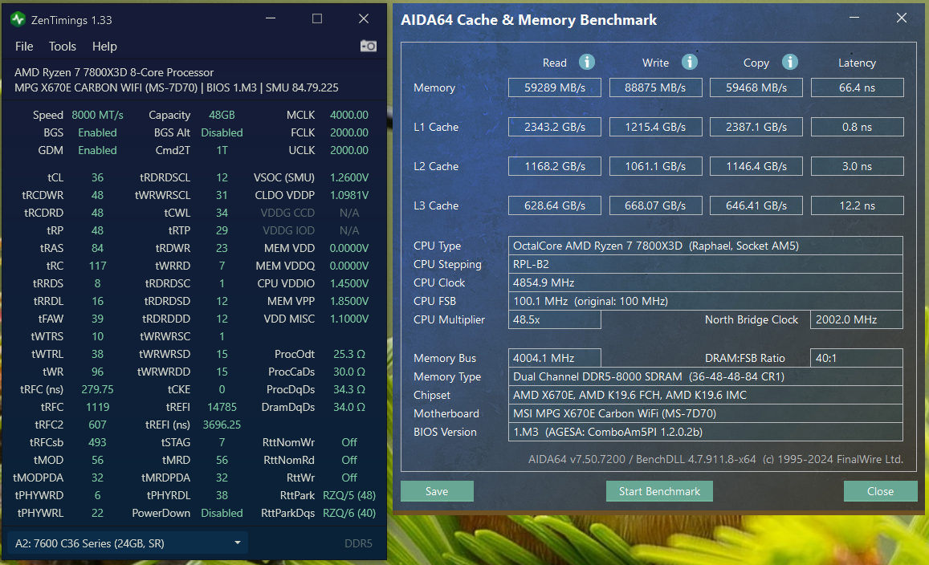Click the Chipset AMD X670E field
929x565 pixels.
click(x=705, y=395)
